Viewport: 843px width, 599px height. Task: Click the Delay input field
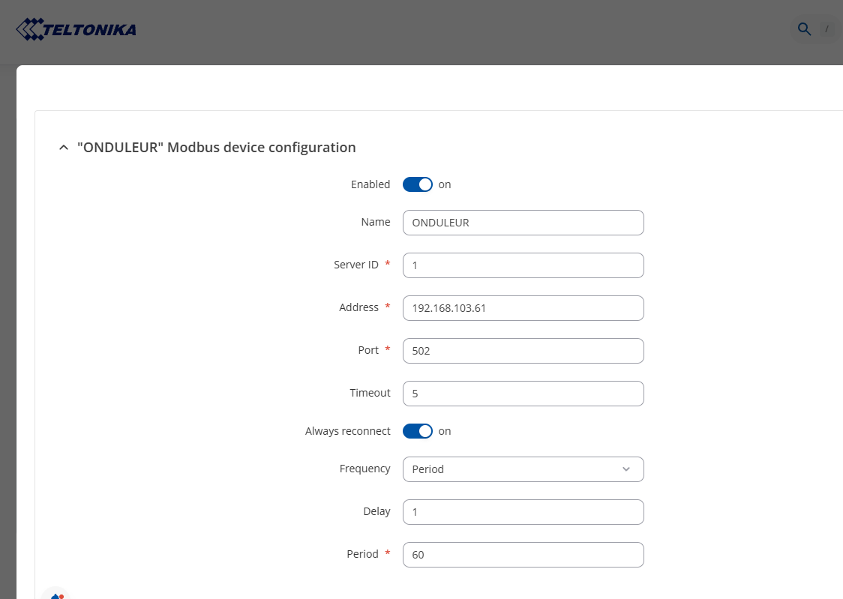coord(523,512)
